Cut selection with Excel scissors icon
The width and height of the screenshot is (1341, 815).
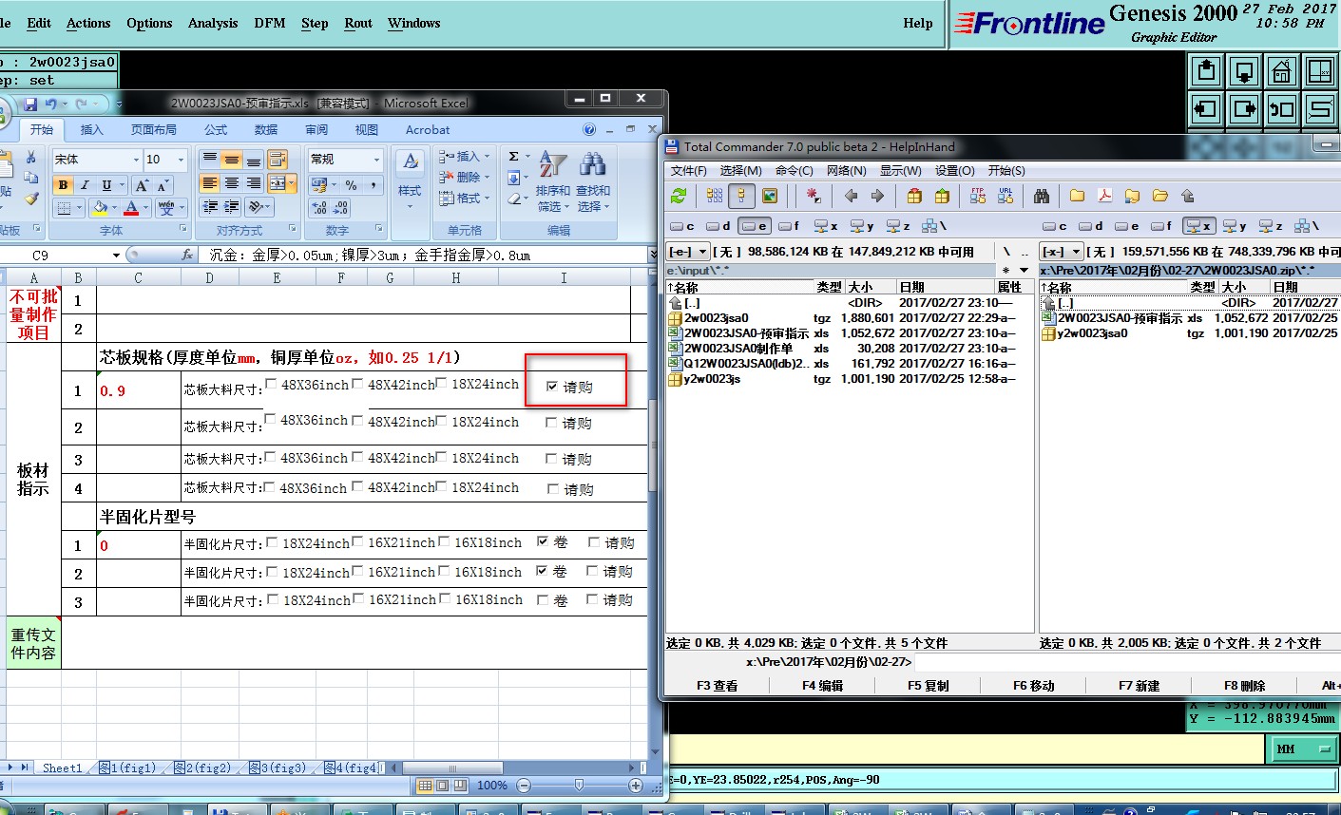point(30,158)
